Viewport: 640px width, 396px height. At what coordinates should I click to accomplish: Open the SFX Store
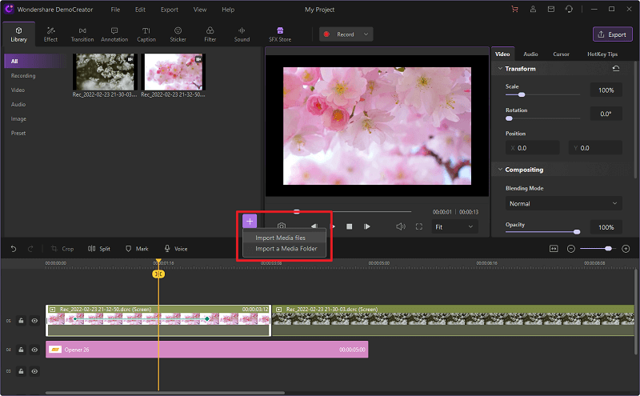(280, 34)
